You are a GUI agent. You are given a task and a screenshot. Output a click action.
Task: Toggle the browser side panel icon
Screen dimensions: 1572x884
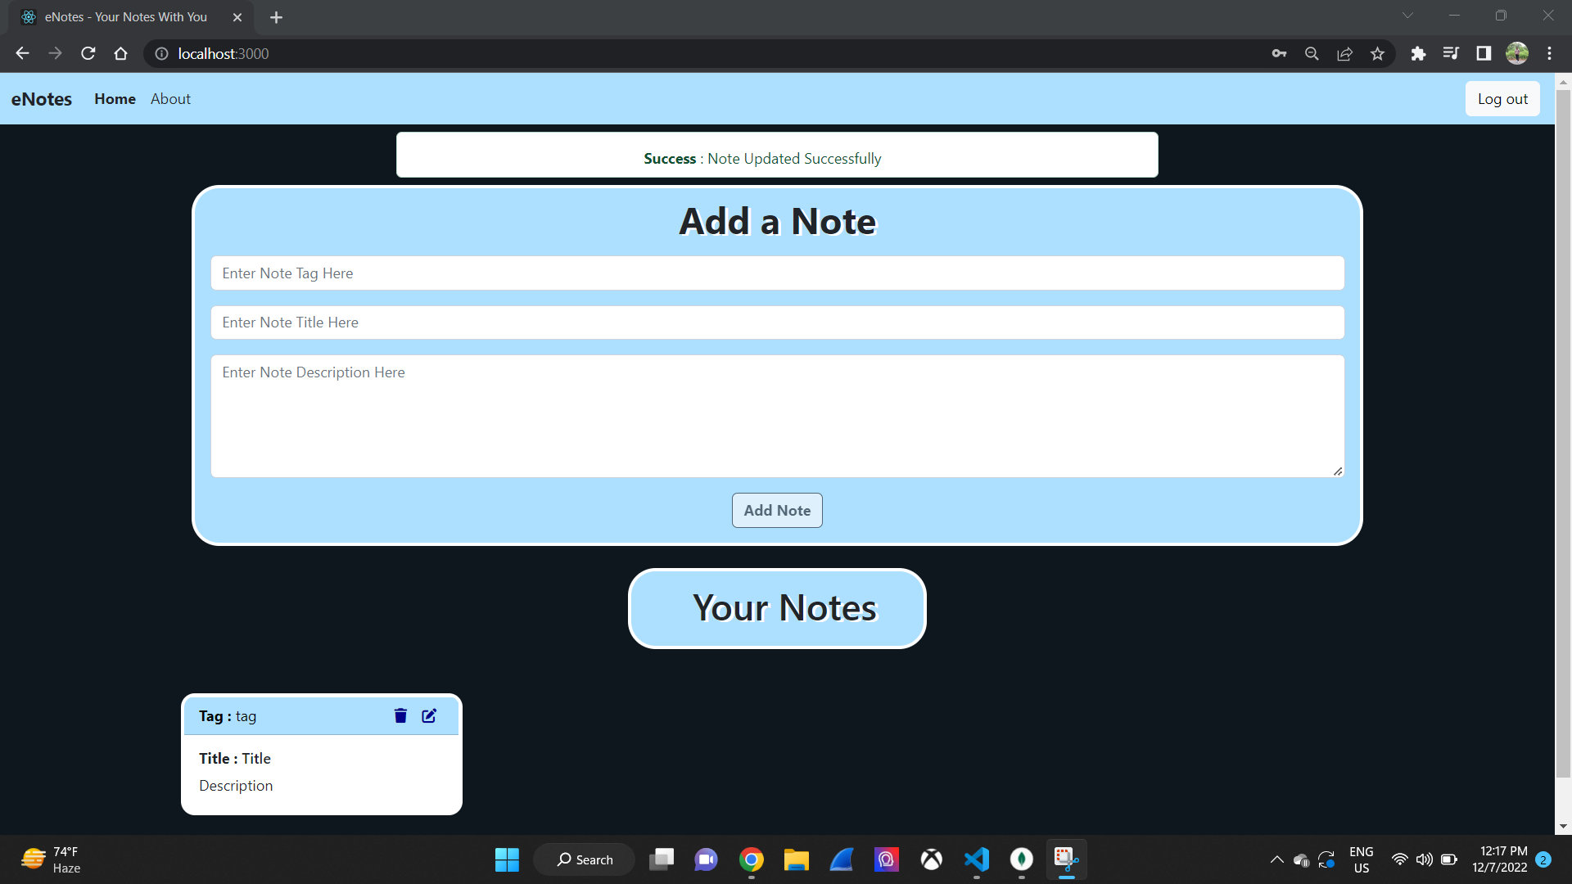coord(1484,53)
